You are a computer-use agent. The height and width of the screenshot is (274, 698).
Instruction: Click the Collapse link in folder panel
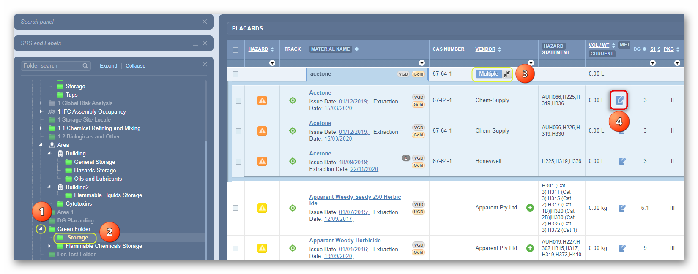[x=135, y=66]
